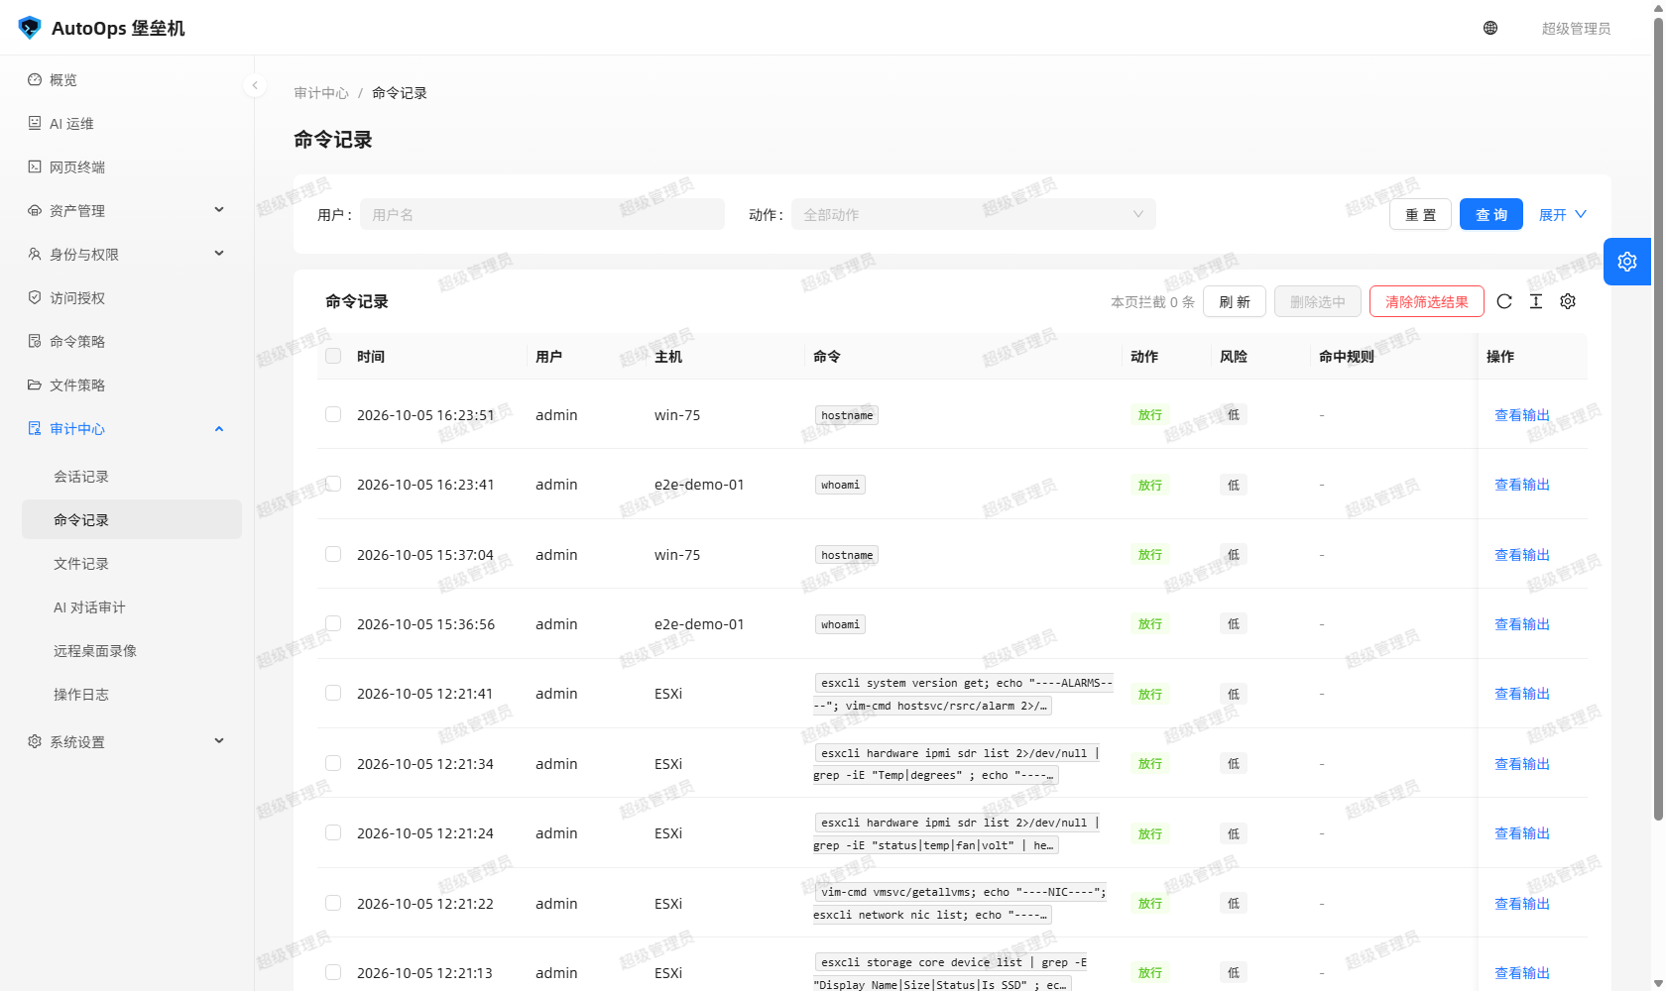Screen dimensions: 1666x991
Task: Click the 'vim-cmd vmsvc/getallvms' command cell
Action: [960, 903]
